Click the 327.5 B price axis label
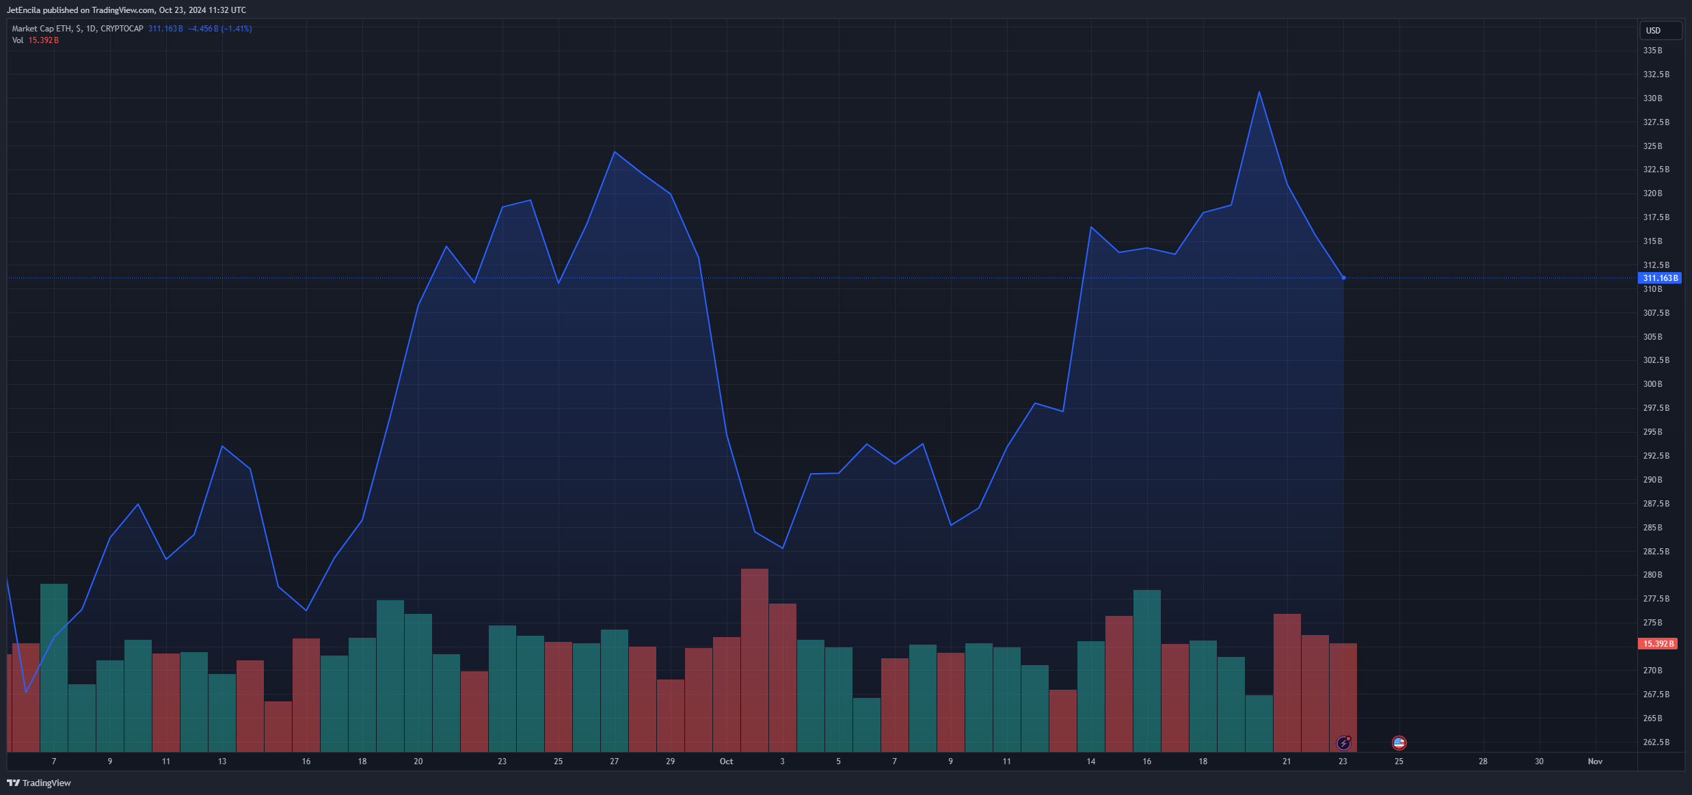1692x795 pixels. coord(1656,122)
